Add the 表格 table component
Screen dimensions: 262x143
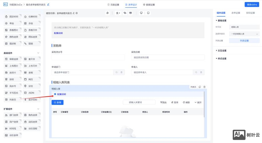pyautogui.click(x=31, y=73)
